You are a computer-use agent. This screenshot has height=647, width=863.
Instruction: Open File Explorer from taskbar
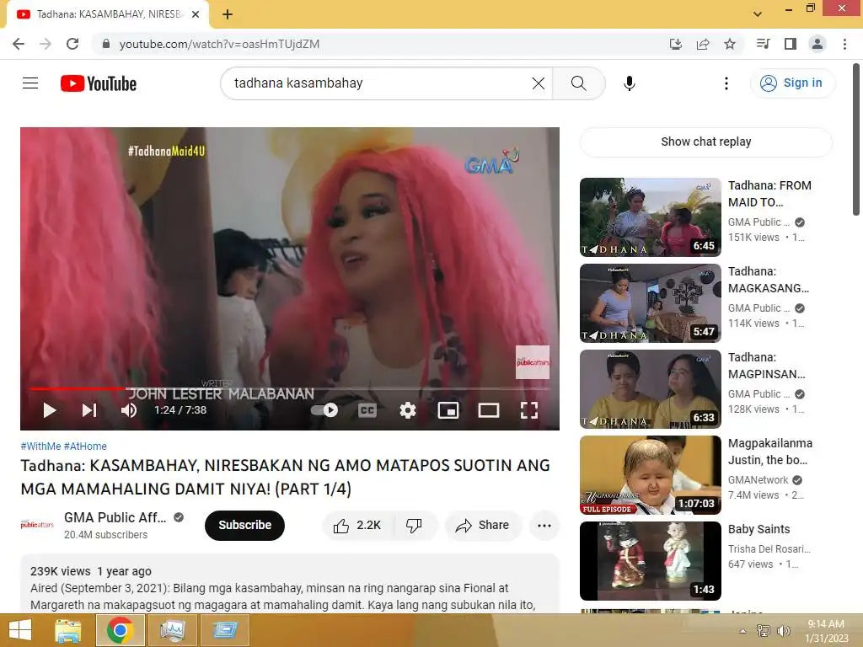(67, 630)
